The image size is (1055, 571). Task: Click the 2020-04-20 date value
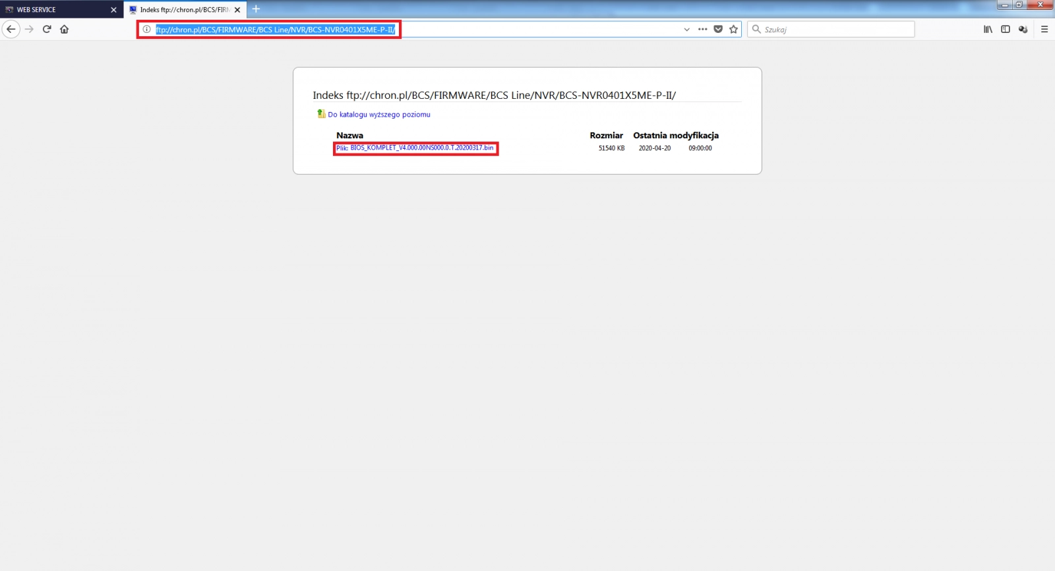(655, 148)
